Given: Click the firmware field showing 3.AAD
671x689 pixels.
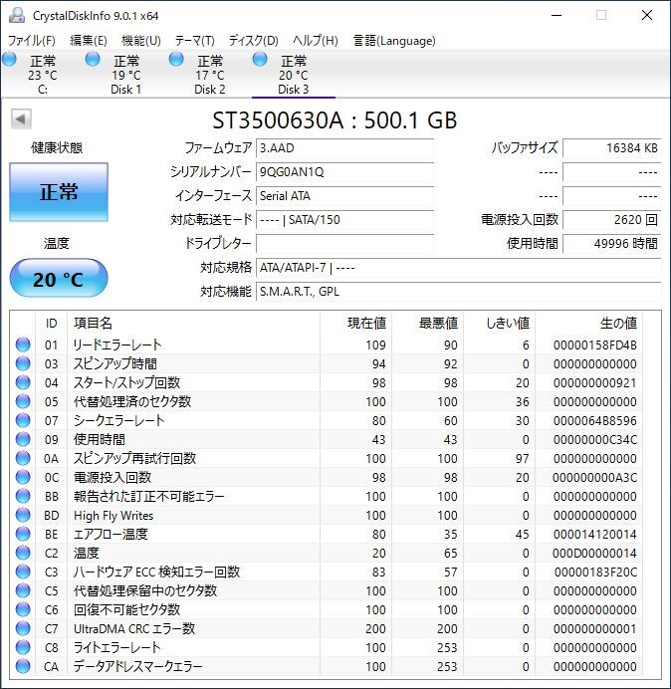Looking at the screenshot, I should [x=344, y=148].
